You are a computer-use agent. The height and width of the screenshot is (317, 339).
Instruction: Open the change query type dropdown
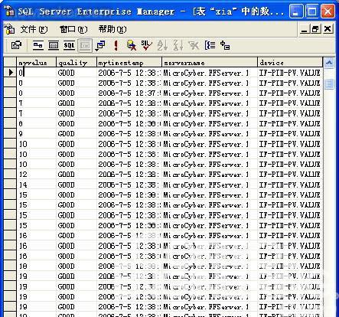pyautogui.click(x=100, y=45)
